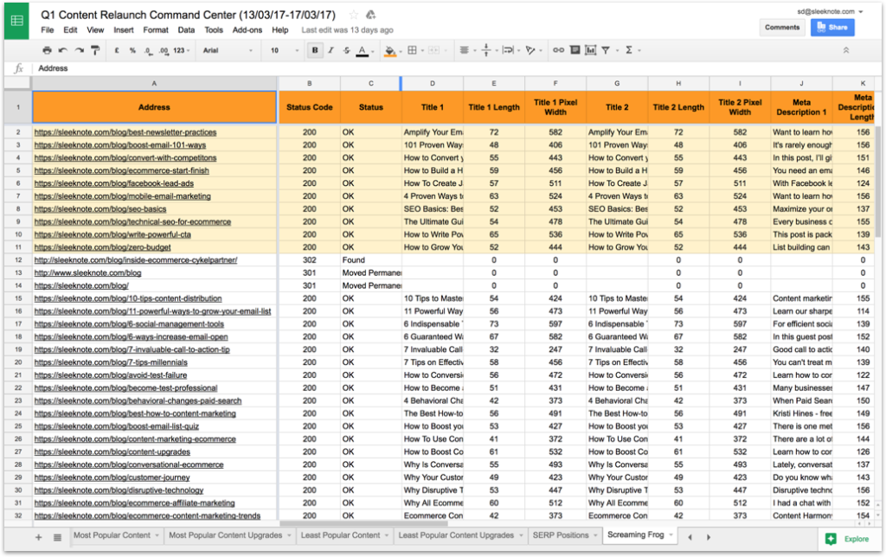This screenshot has width=886, height=557.
Task: Select row 12 header
Action: click(x=17, y=260)
